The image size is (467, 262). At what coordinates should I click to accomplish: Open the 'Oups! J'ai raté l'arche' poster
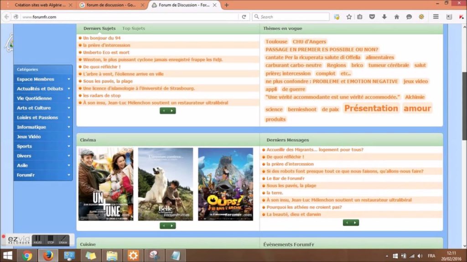point(225,184)
